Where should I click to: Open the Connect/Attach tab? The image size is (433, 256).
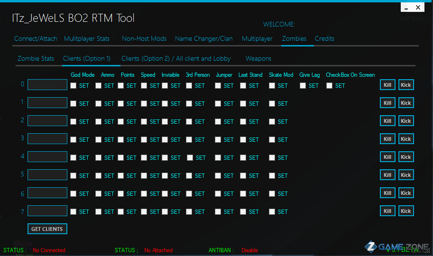pyautogui.click(x=36, y=39)
